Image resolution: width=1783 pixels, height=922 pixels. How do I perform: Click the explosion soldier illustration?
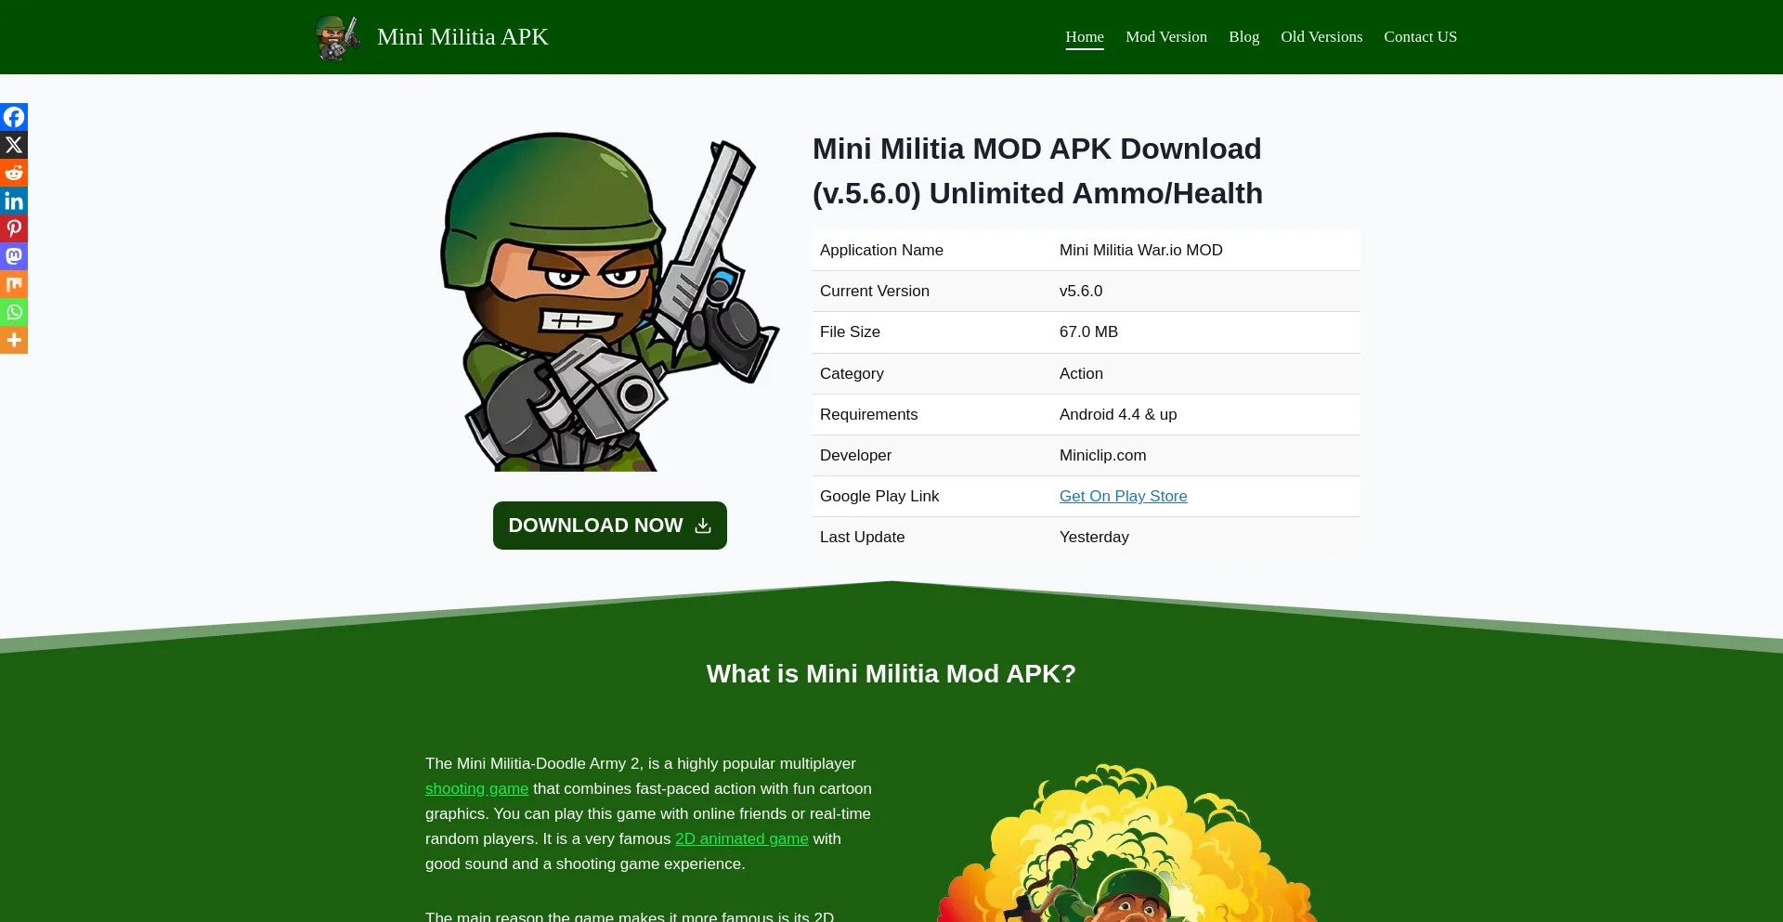point(1128,843)
